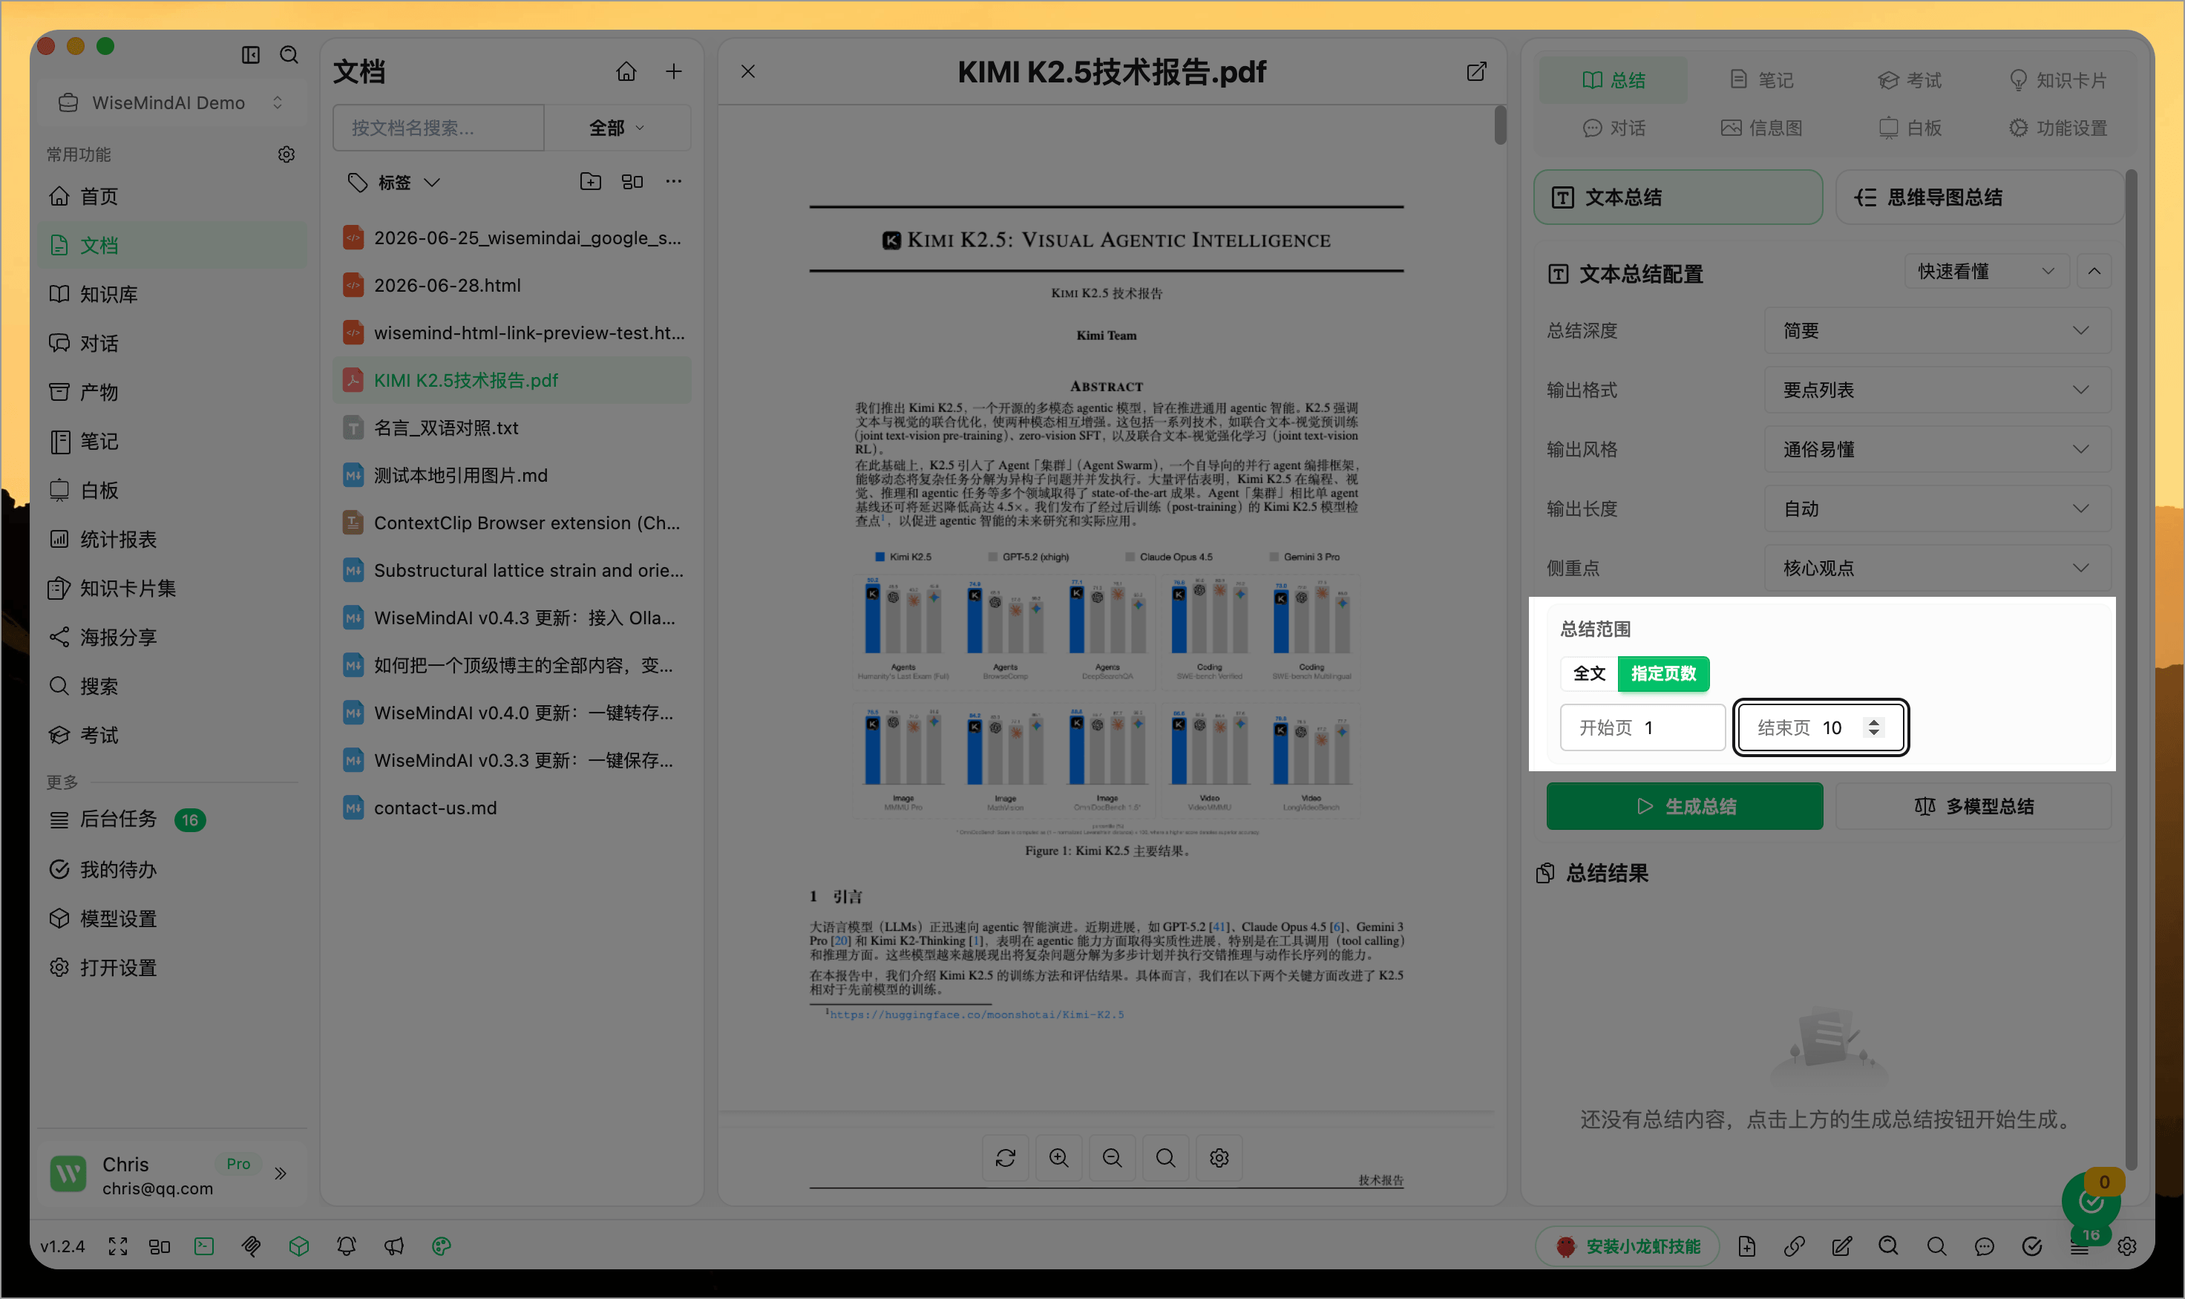The height and width of the screenshot is (1299, 2185).
Task: Open the terminal icon in status bar
Action: tap(204, 1246)
